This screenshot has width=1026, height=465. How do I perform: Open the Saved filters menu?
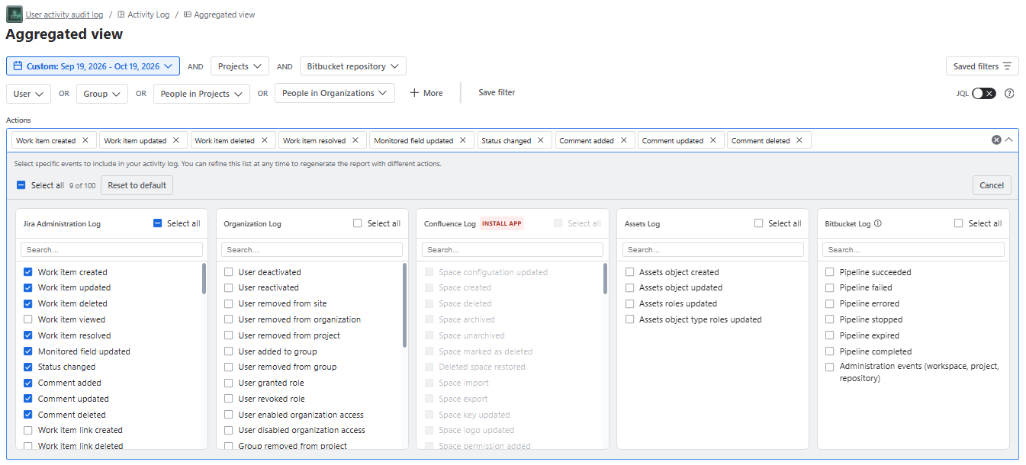coord(982,66)
